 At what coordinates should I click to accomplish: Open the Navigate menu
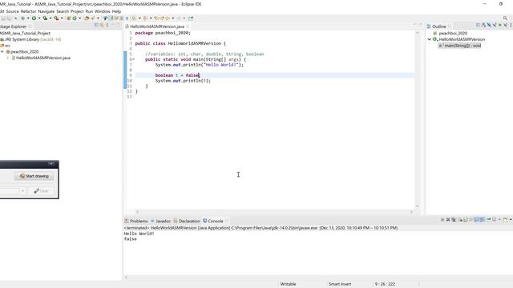(x=46, y=11)
